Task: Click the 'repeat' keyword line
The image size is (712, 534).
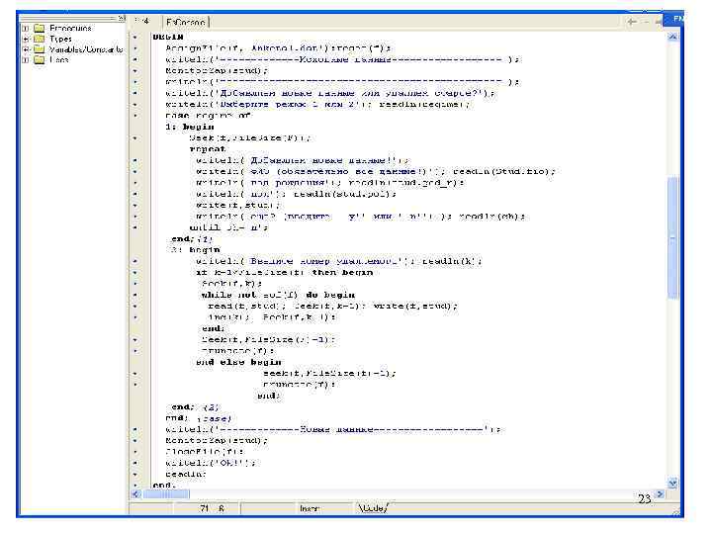Action: point(208,149)
